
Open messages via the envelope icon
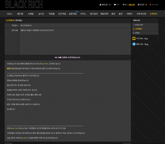coord(115,5)
